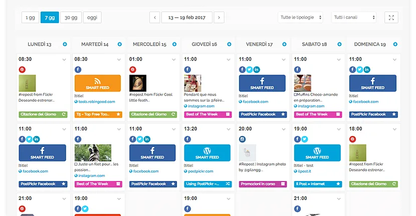The width and height of the screenshot is (416, 216).
Task: Open muffins photo thumbnail on Sabato 11:00
Action: 302,83
